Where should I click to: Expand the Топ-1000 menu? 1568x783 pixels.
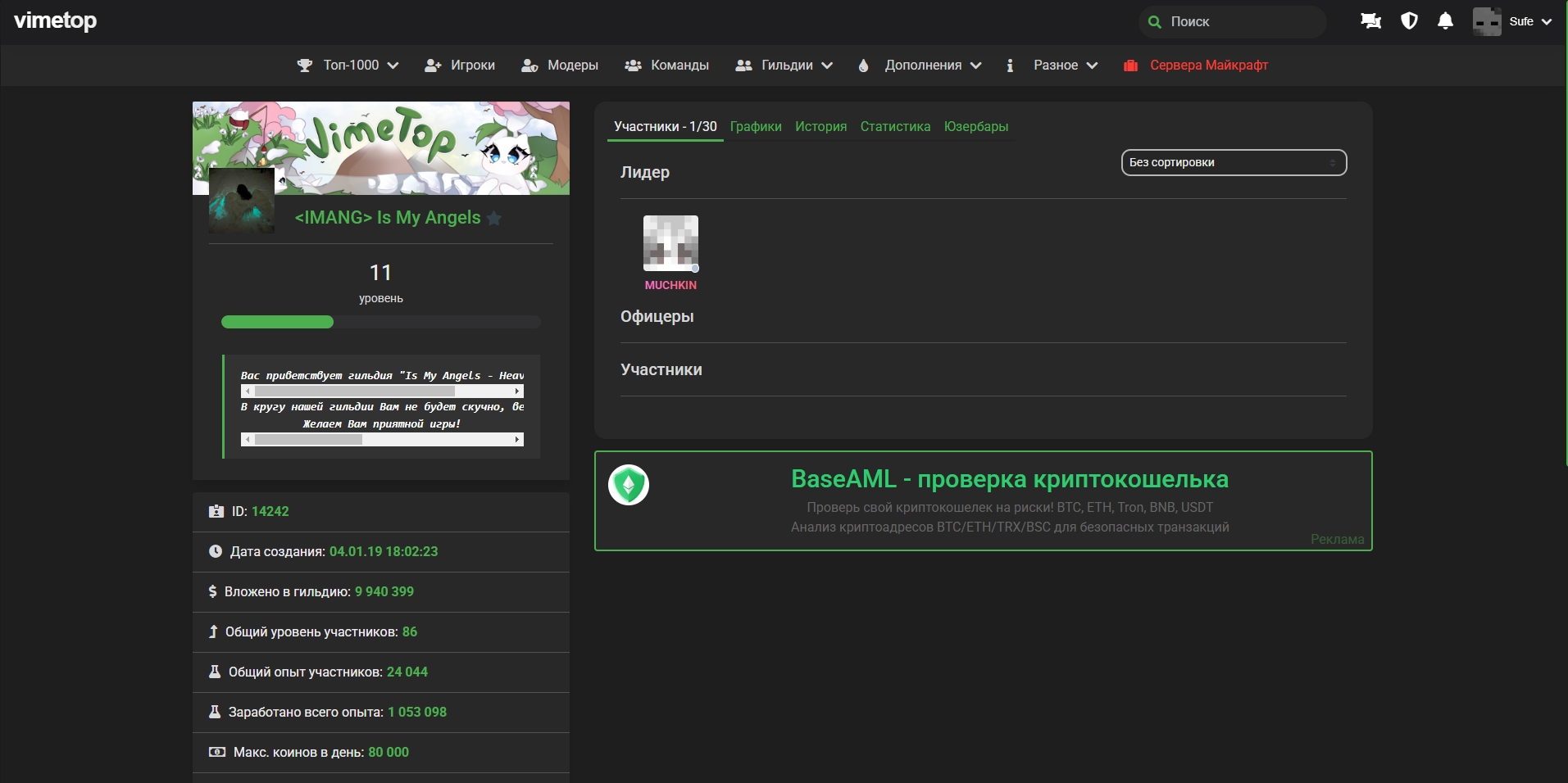click(348, 66)
